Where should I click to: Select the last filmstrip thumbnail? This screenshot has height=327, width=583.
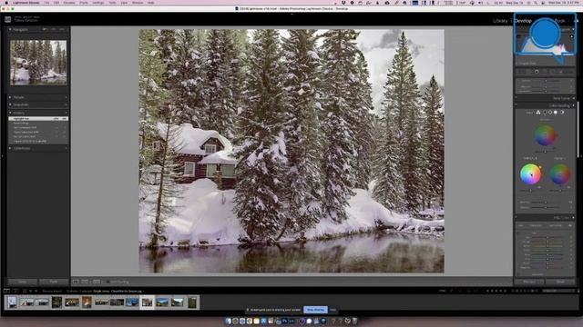192,302
